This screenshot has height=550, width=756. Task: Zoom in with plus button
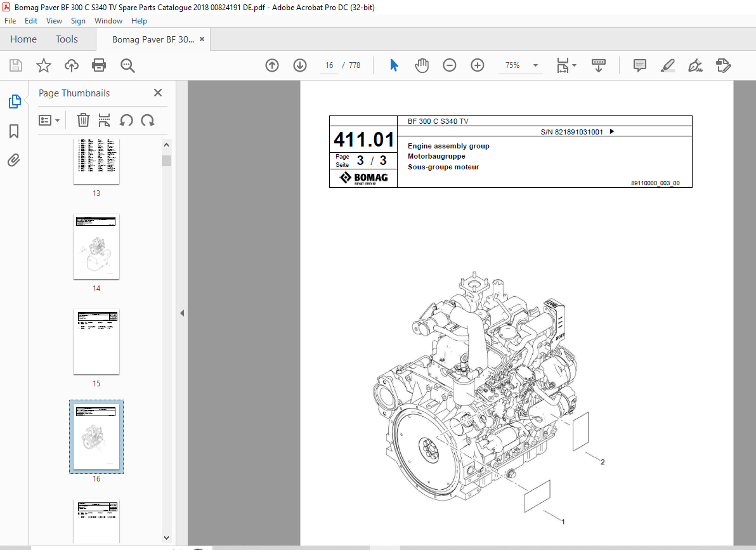[478, 65]
